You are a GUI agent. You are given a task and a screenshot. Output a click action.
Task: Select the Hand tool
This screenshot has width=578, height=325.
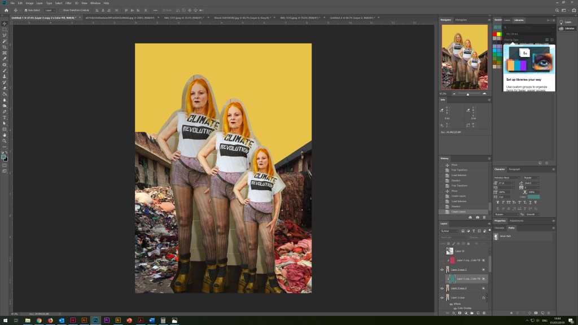coord(5,135)
